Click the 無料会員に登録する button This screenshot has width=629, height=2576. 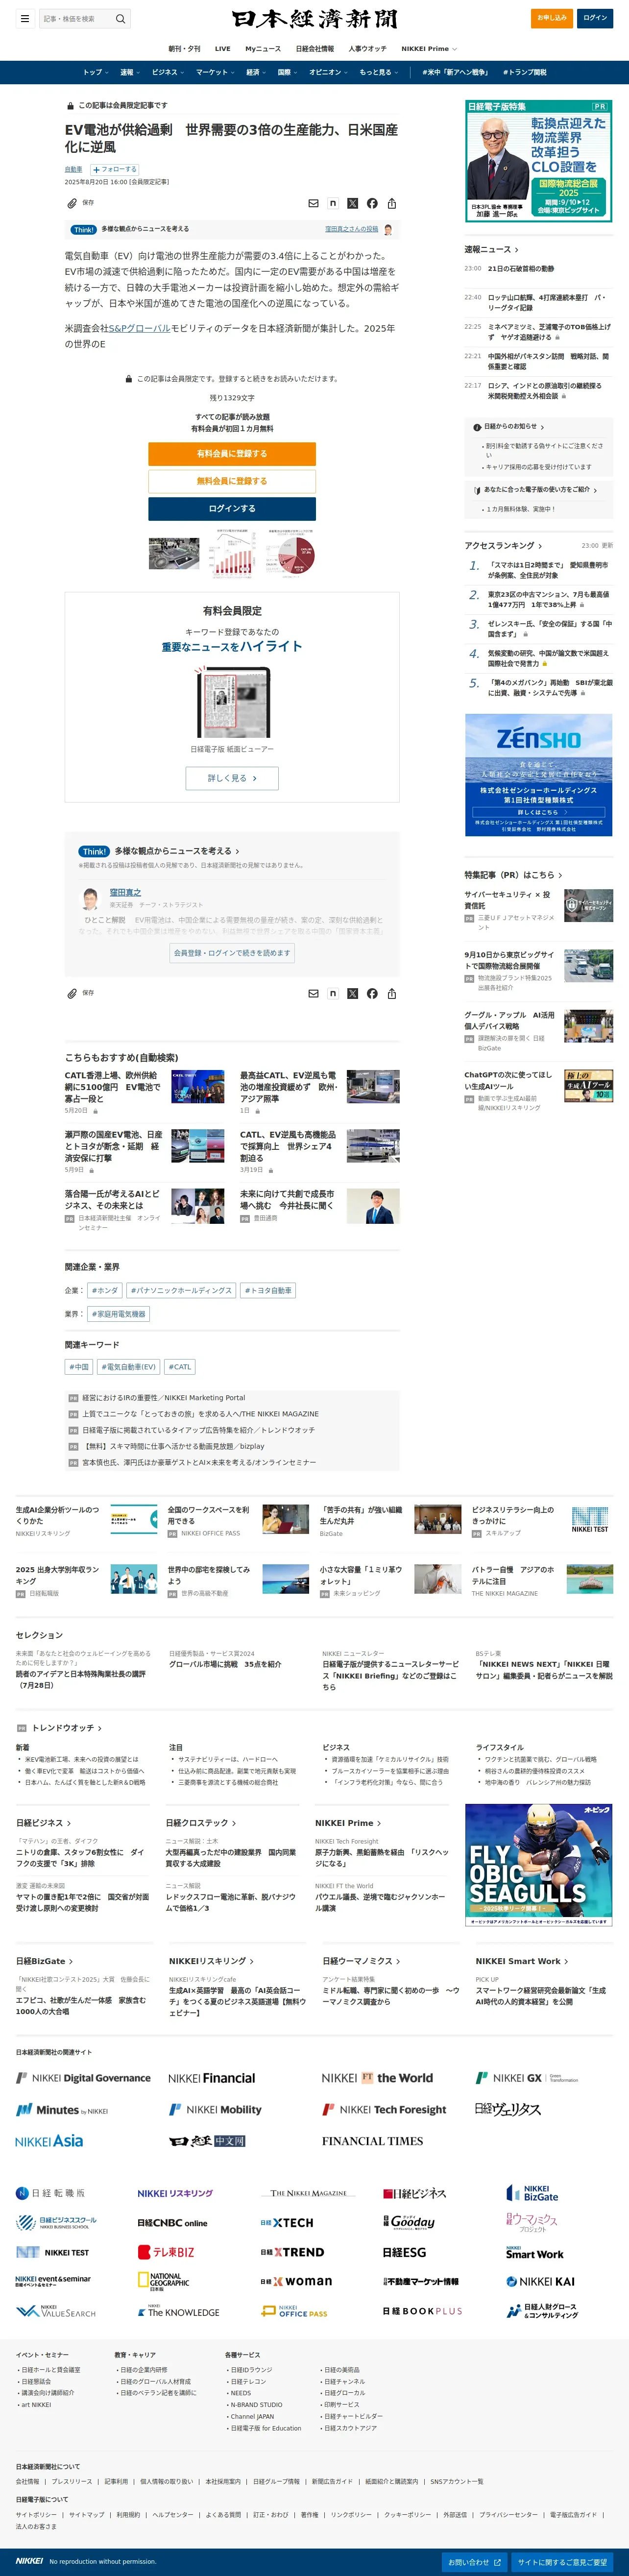pos(232,481)
